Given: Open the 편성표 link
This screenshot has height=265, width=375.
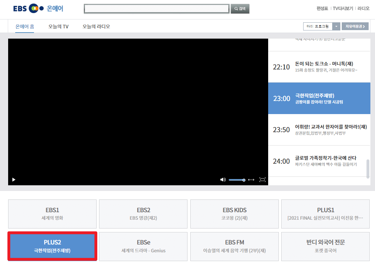Looking at the screenshot, I should (322, 9).
